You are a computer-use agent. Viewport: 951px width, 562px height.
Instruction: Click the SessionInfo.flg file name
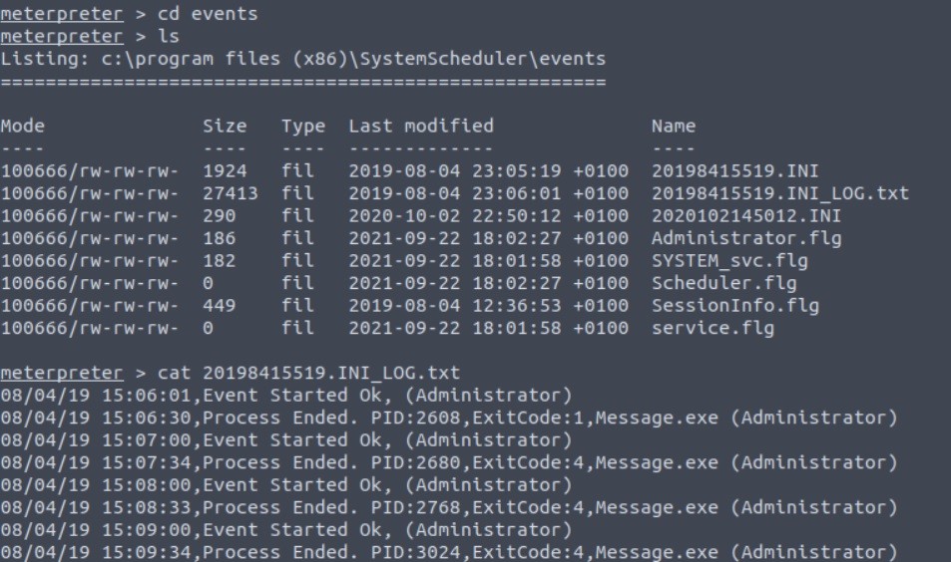718,304
